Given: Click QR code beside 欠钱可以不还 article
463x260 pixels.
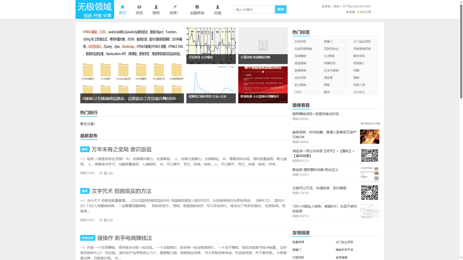Looking at the screenshot, I should coord(369,193).
